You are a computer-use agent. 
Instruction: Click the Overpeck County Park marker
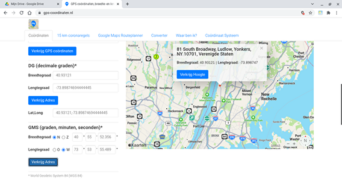click(180, 120)
